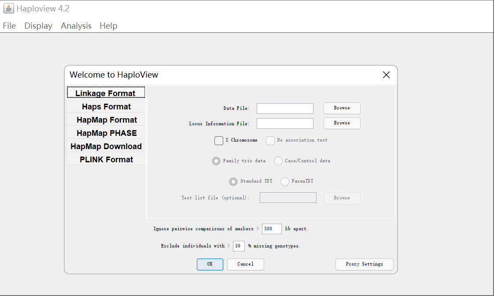Open the Help menu
This screenshot has width=494, height=296.
click(108, 26)
